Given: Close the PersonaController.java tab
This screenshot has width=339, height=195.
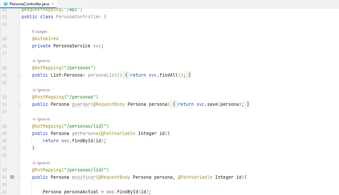Looking at the screenshot, I should (53, 4).
